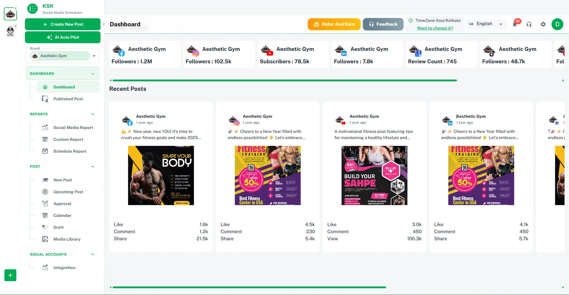Image resolution: width=569 pixels, height=295 pixels.
Task: Open the Brand dropdown showing Aesthetic Gym
Action: tap(63, 56)
